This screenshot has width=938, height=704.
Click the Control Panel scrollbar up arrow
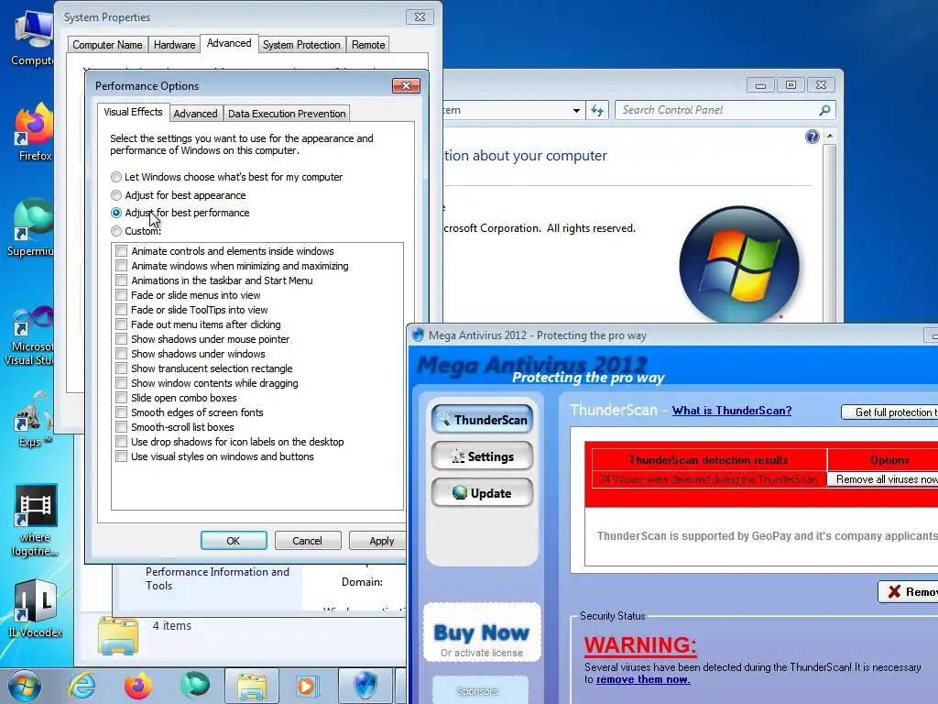click(830, 137)
